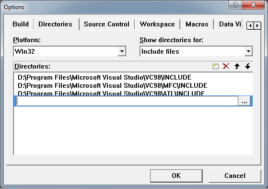Select the Macros tab

coord(197,24)
